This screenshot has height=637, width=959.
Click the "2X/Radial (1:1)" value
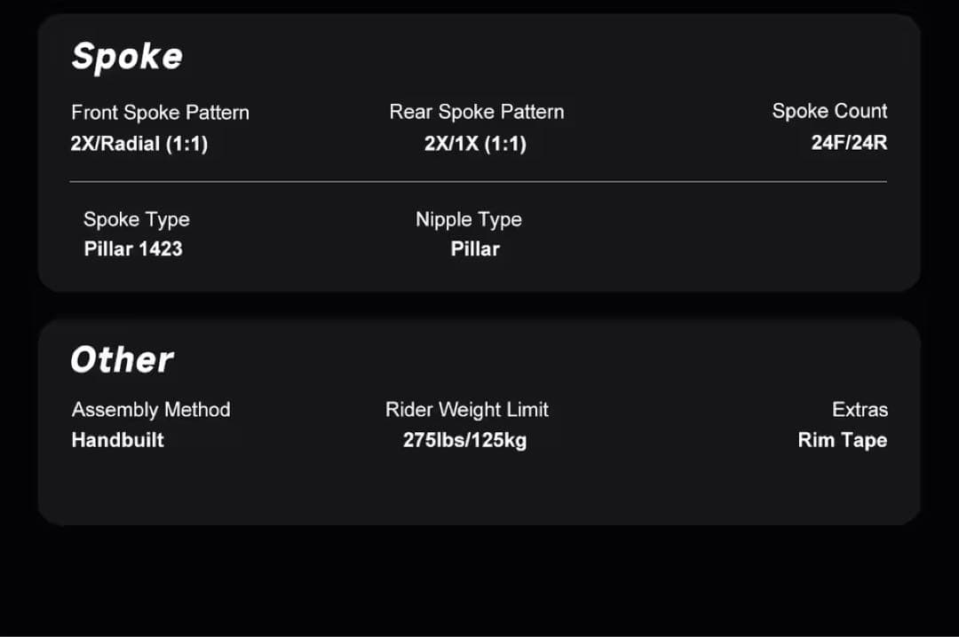point(139,144)
